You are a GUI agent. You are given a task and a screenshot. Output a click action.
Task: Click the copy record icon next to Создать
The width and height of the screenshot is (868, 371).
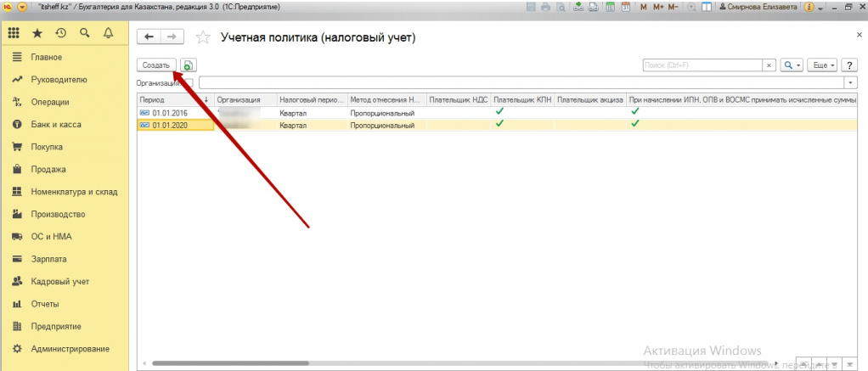(188, 65)
